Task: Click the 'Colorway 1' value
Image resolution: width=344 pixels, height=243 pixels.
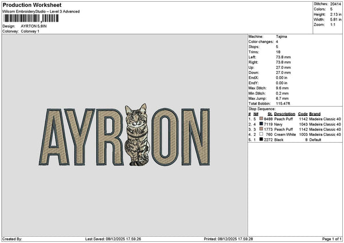Action: point(30,32)
